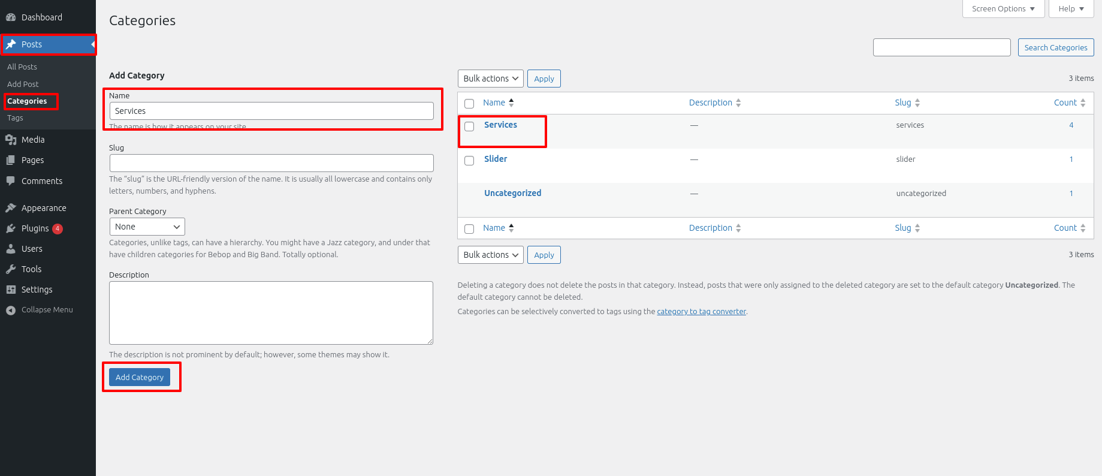Sort by top Name column header
This screenshot has height=476, width=1102.
(494, 103)
